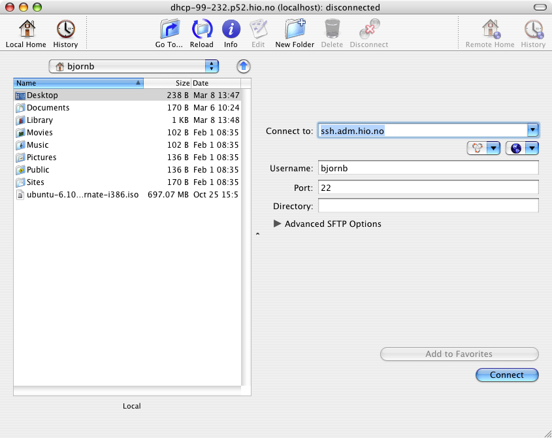Click the Connect button
The width and height of the screenshot is (552, 438).
tap(507, 375)
